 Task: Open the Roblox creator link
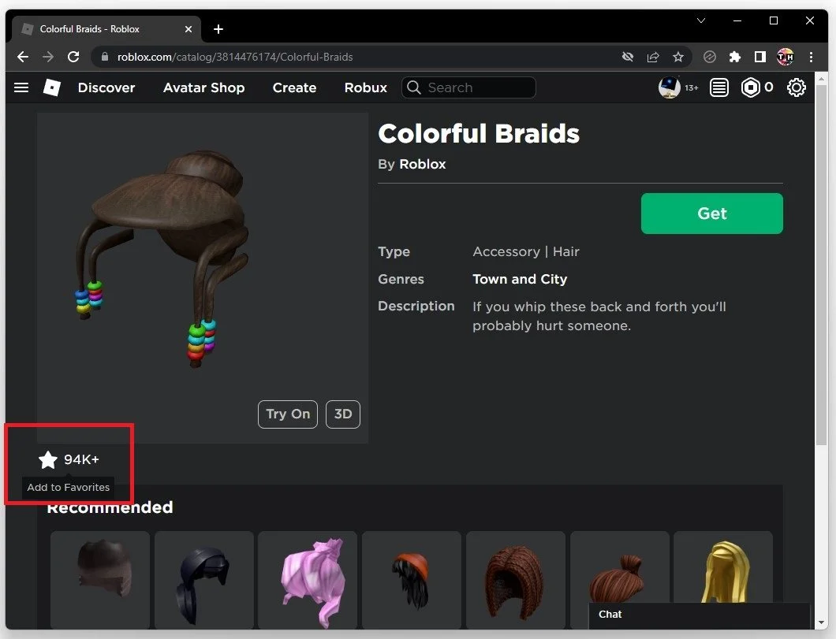point(422,164)
